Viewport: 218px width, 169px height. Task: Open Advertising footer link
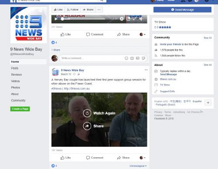click(179, 112)
